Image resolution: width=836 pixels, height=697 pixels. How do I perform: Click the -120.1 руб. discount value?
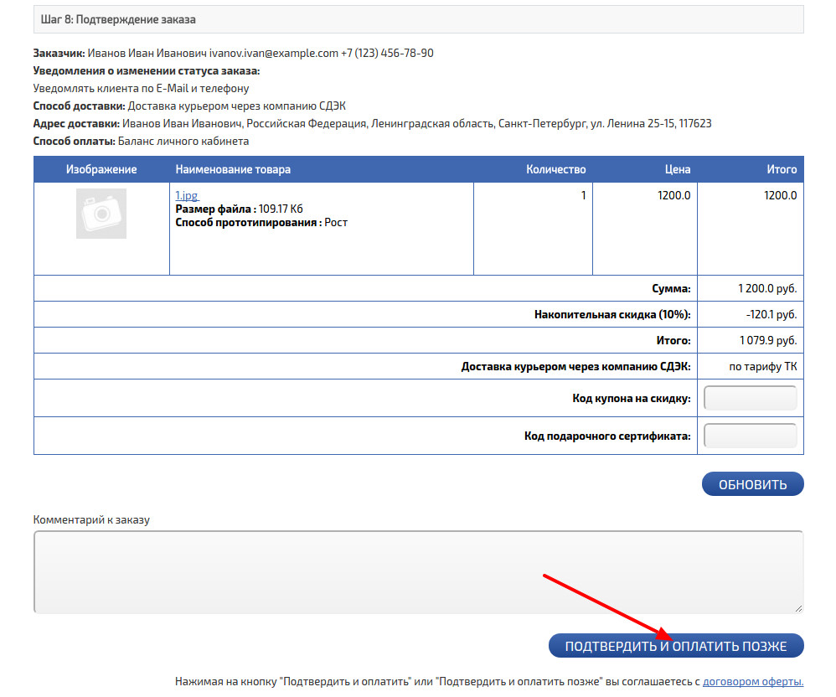point(771,315)
